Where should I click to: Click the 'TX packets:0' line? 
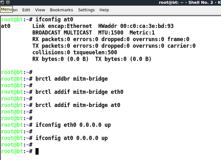114,46
